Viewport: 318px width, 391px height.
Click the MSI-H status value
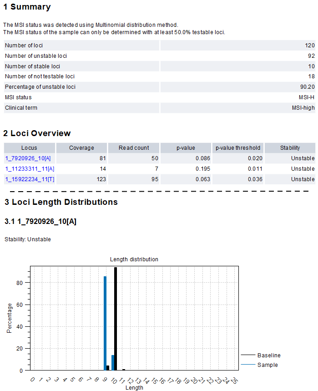tap(307, 97)
